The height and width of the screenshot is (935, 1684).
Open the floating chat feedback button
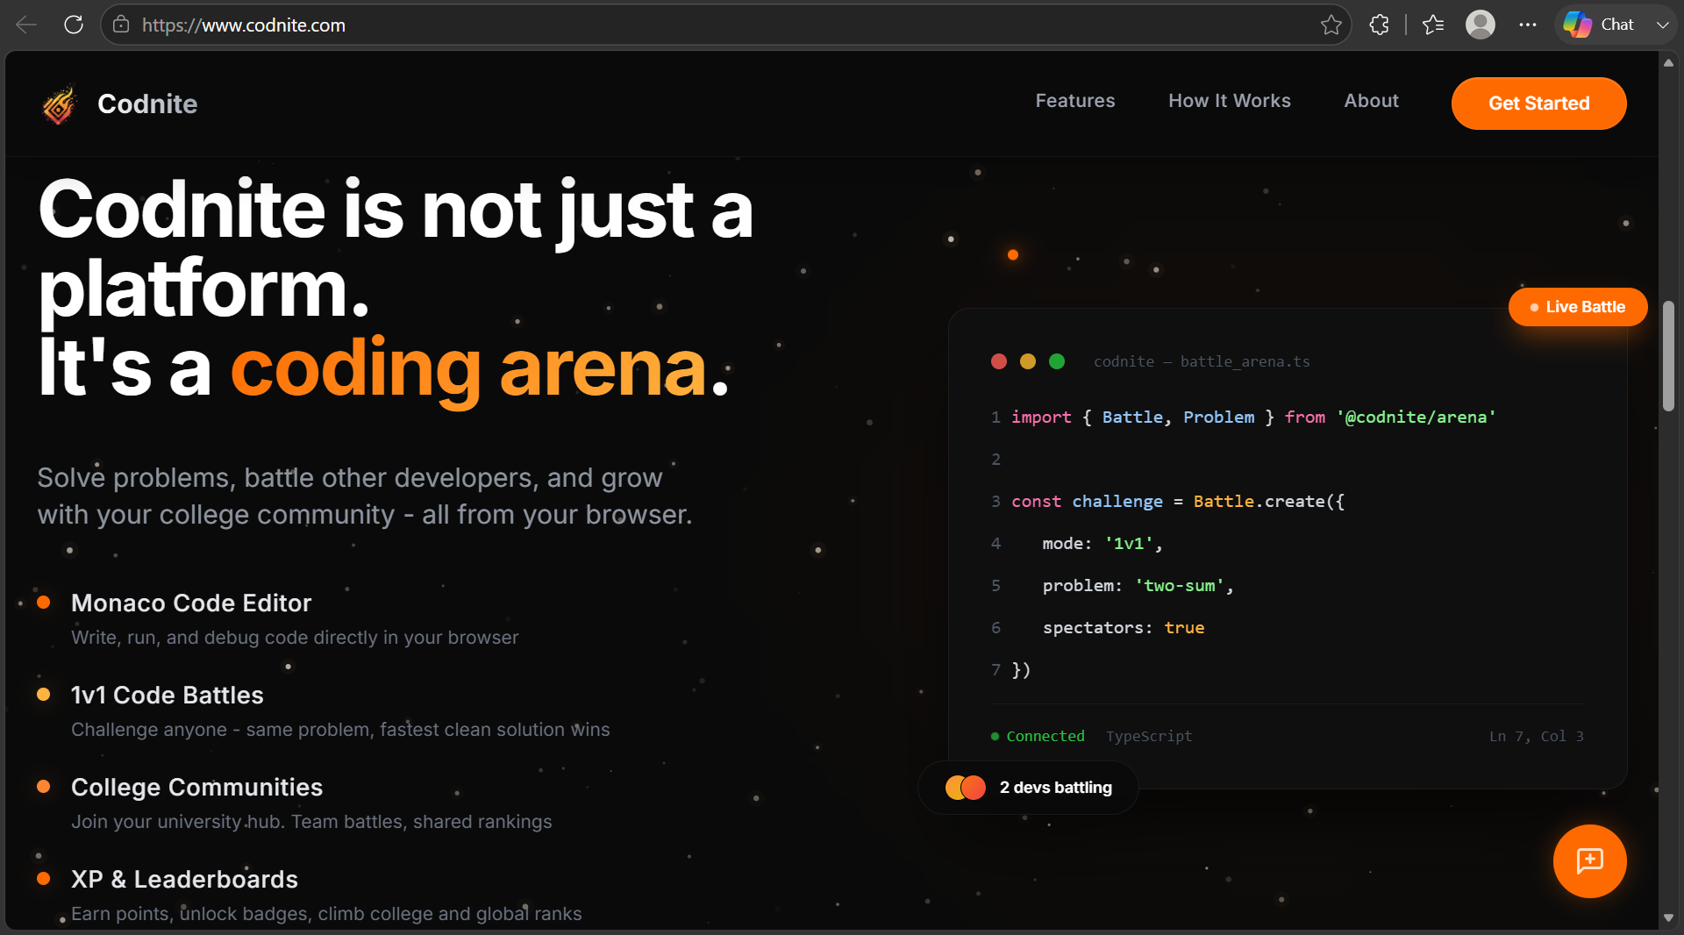(x=1589, y=860)
